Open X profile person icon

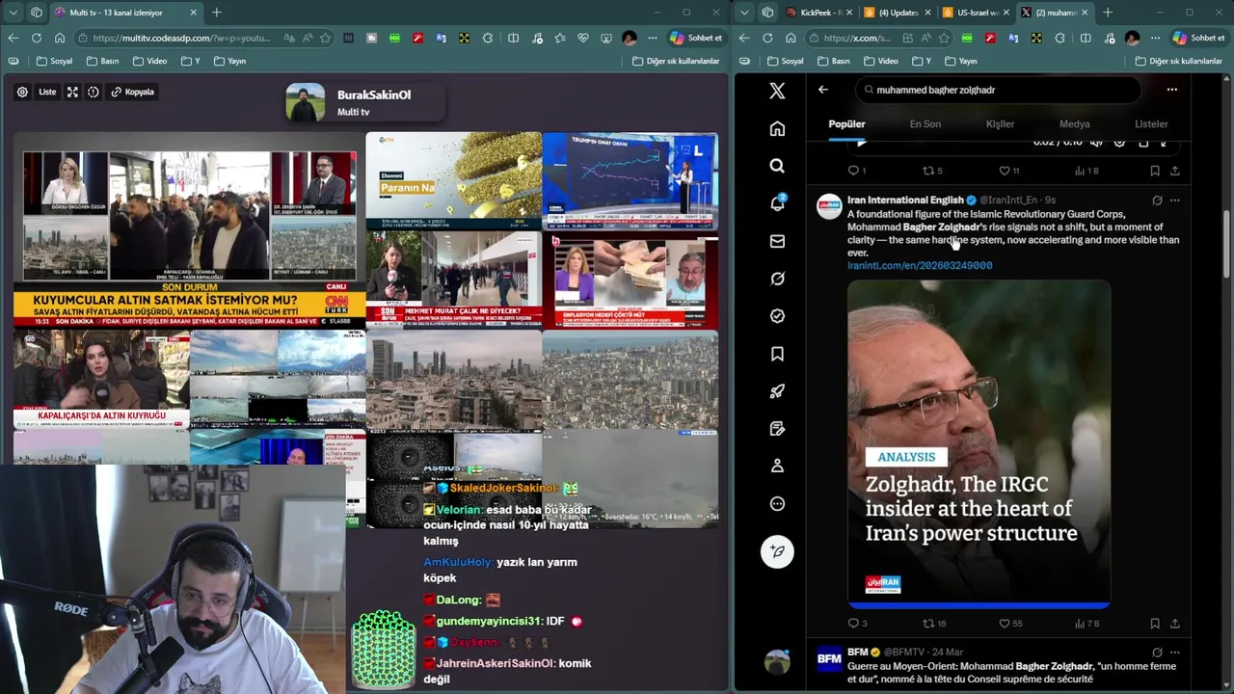coord(777,466)
